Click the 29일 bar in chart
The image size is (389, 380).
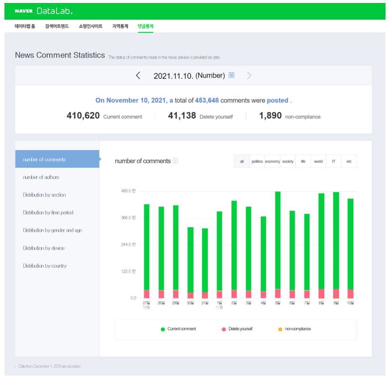coord(176,252)
